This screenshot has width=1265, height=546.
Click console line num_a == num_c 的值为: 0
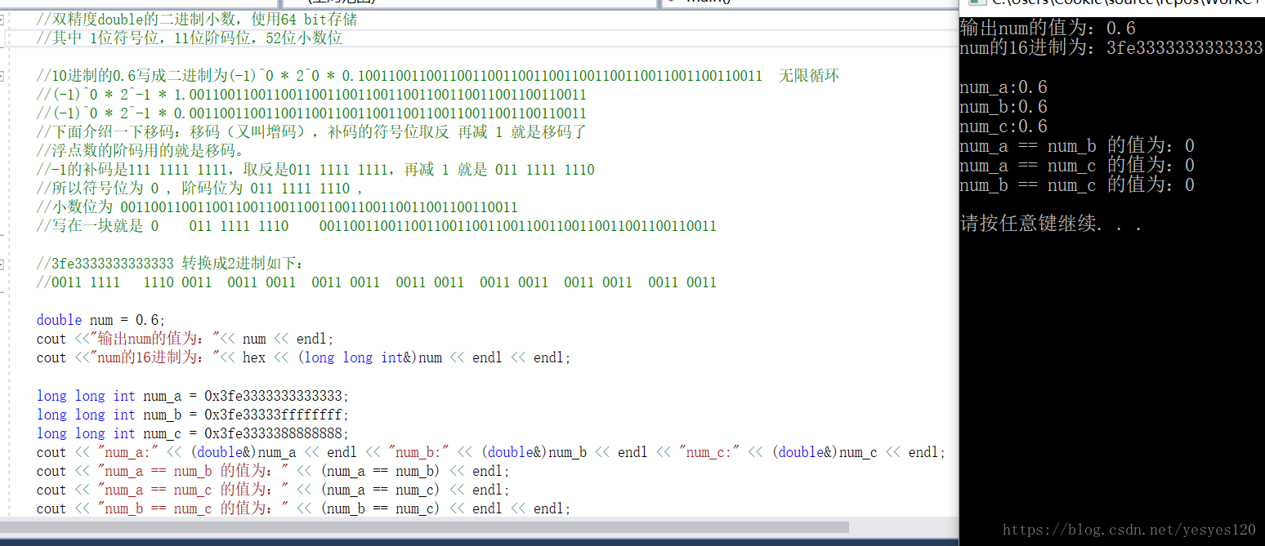[1077, 166]
